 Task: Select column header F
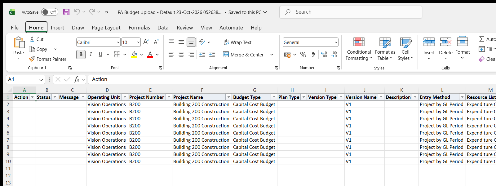pos(202,90)
